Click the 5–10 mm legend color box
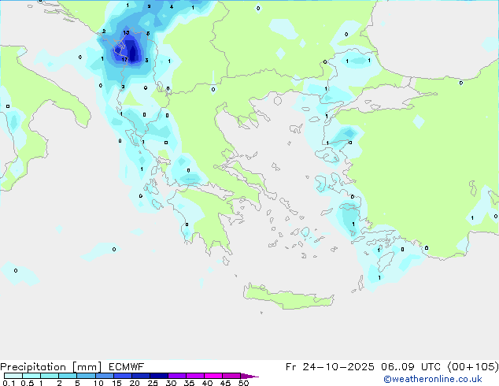 pos(86,376)
